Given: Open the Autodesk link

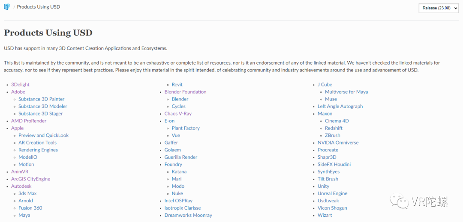Looking at the screenshot, I should click(21, 186).
